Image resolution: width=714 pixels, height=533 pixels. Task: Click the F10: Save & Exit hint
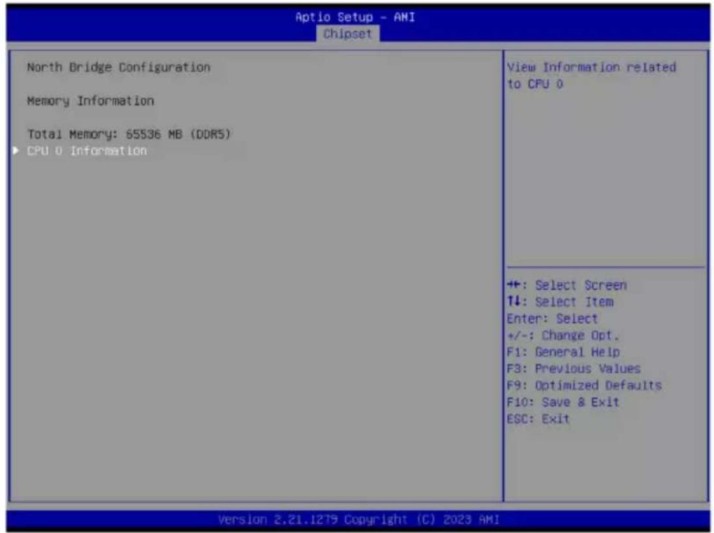(563, 403)
